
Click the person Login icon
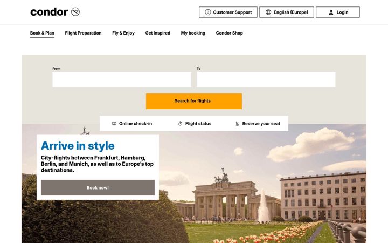point(331,12)
